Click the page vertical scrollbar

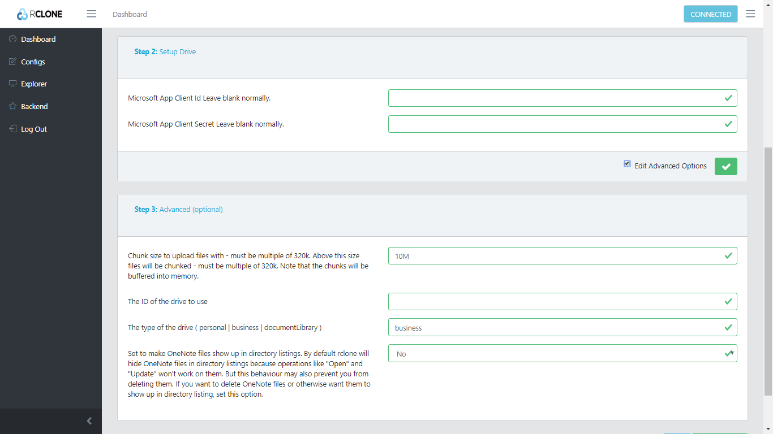tap(768, 271)
